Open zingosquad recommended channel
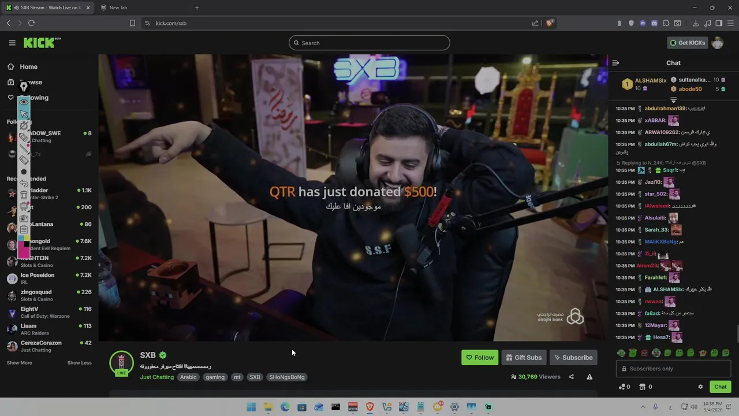This screenshot has height=416, width=739. [x=49, y=295]
